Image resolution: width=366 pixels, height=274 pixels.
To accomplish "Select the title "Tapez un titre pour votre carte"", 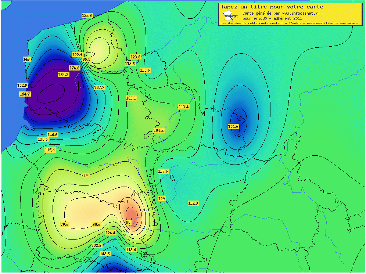I will [x=272, y=7].
